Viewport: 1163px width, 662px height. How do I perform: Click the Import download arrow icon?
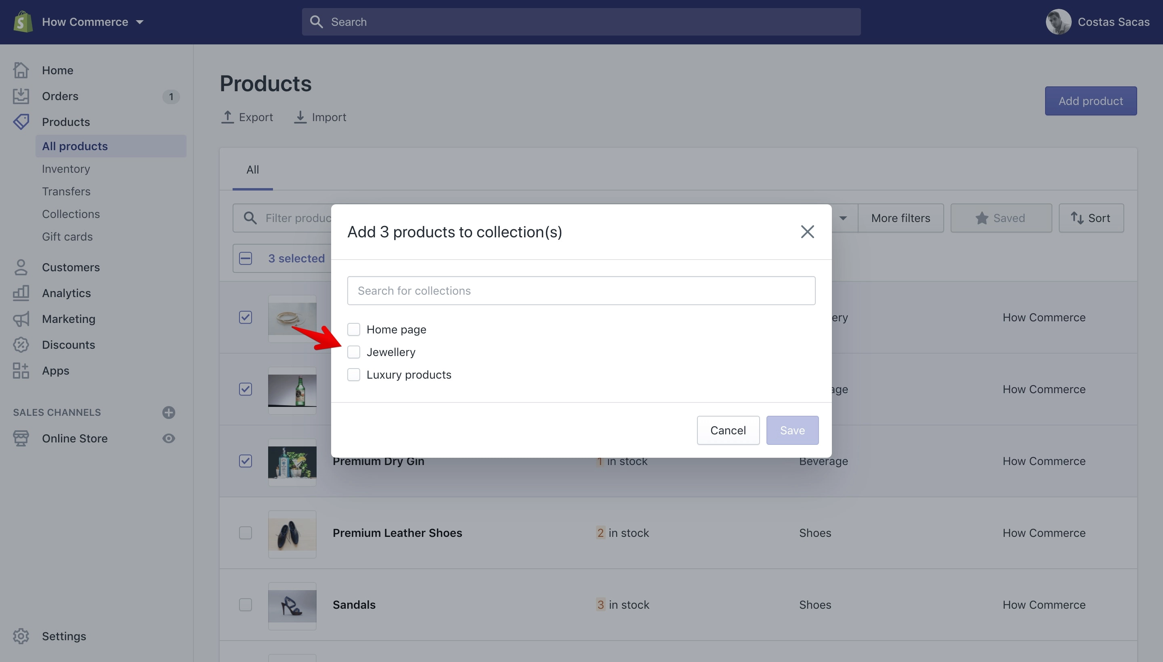point(300,117)
